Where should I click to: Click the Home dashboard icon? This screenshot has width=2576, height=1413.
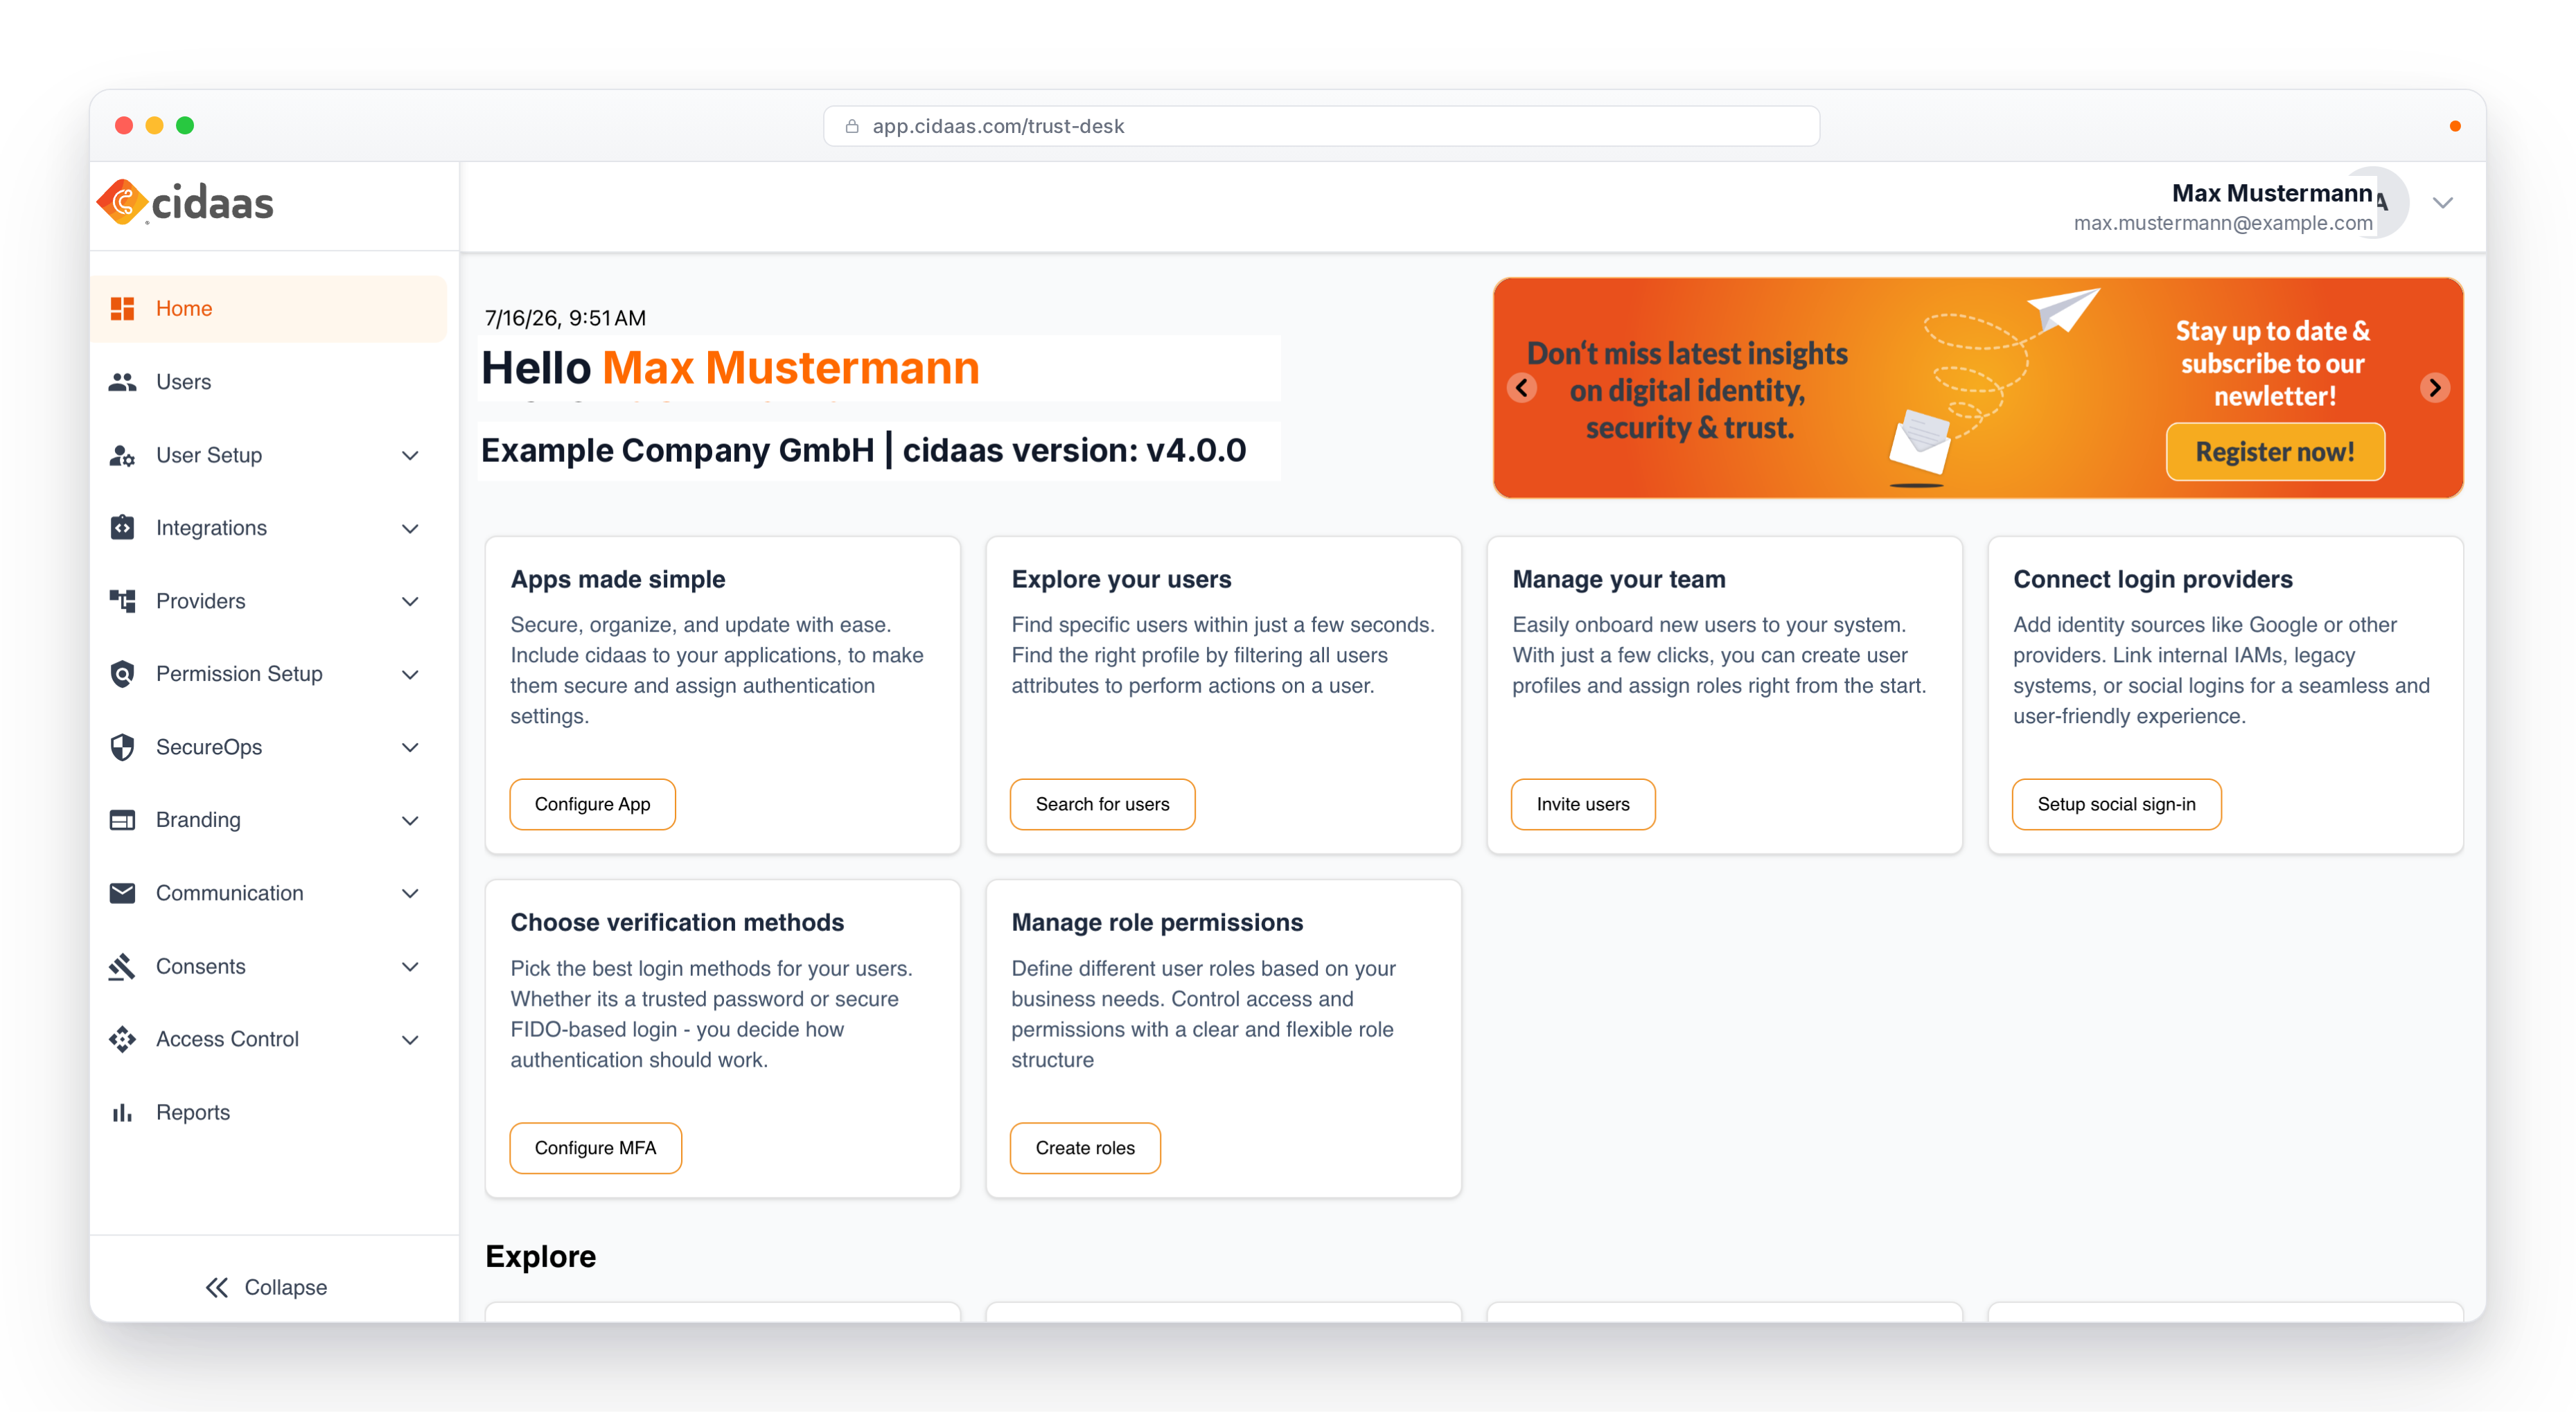[122, 309]
